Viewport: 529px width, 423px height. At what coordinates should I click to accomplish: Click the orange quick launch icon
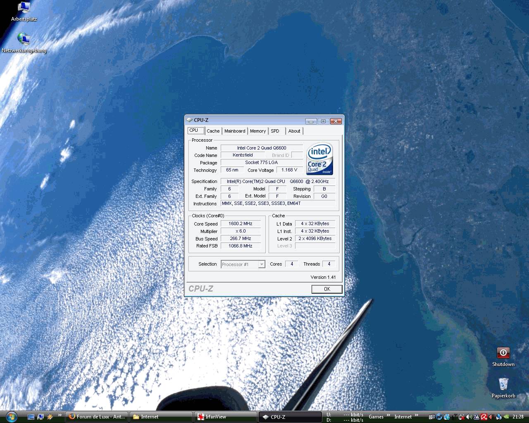pos(50,417)
